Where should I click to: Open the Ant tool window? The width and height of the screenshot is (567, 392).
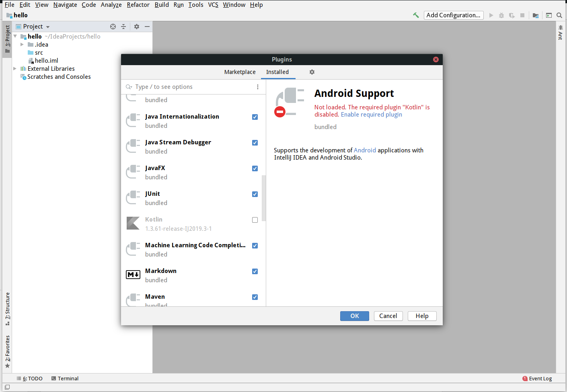coord(561,32)
